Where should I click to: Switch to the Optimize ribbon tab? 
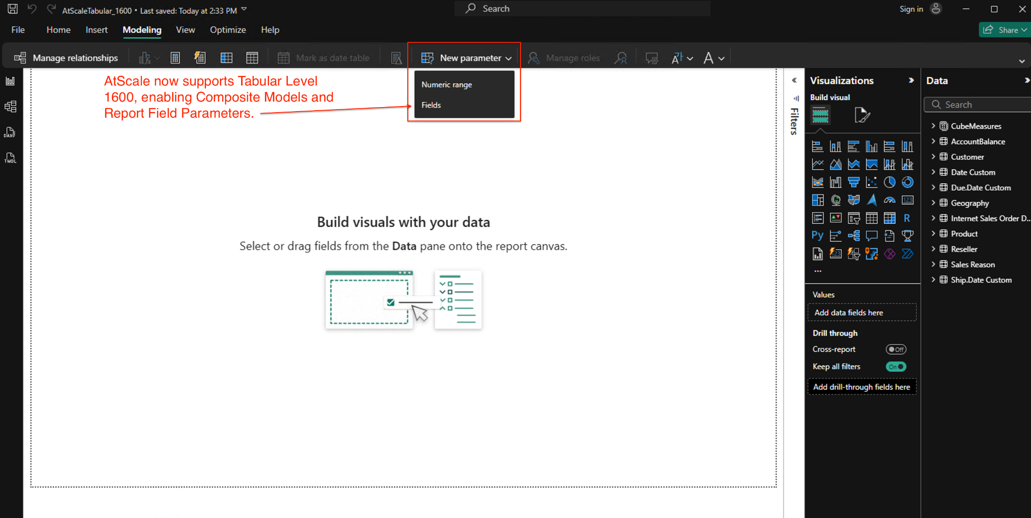(228, 30)
